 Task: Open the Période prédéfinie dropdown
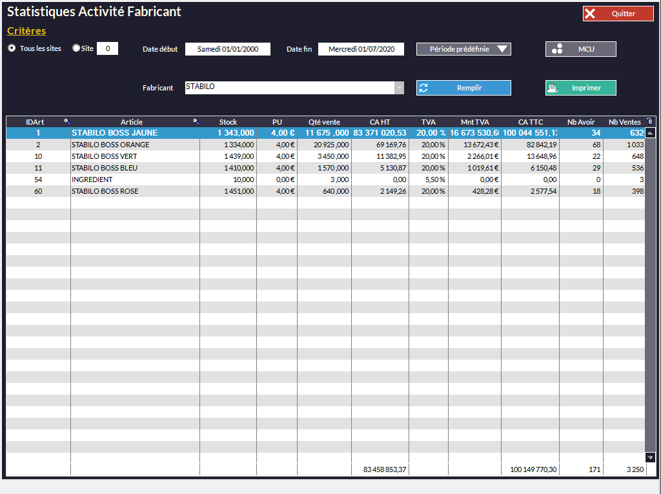[463, 49]
